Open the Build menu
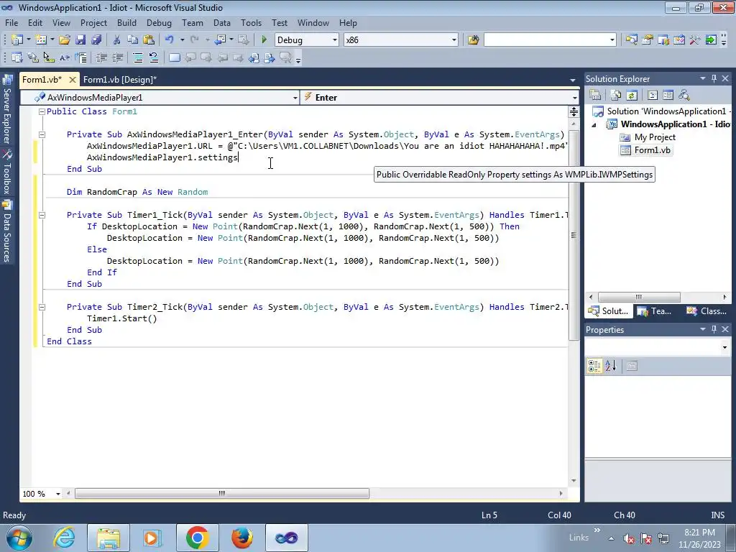This screenshot has height=552, width=736. [126, 22]
